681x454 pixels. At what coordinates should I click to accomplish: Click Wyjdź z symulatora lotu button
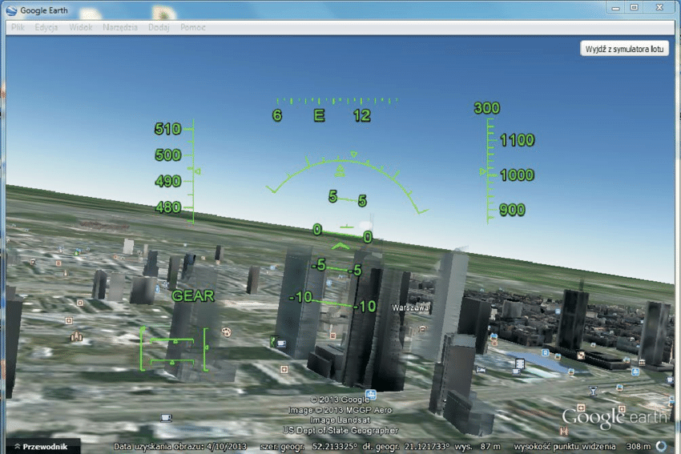[624, 49]
